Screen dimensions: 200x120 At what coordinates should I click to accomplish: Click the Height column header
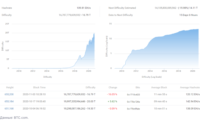coord(10,87)
